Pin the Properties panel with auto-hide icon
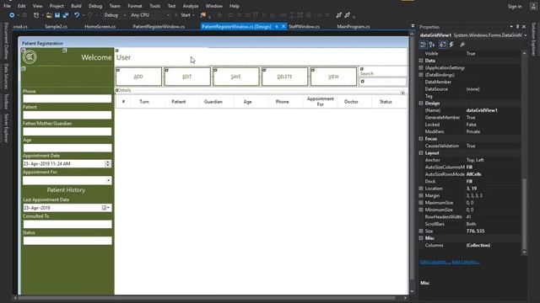 click(x=517, y=26)
